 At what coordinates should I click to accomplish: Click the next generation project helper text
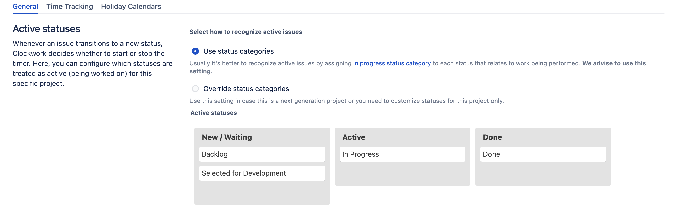346,101
